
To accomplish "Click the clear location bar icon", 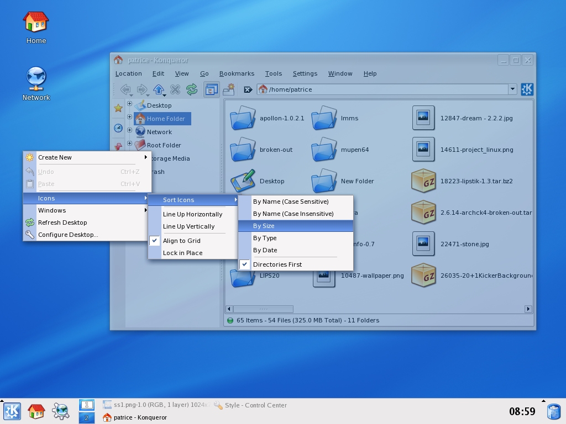I will tap(248, 89).
